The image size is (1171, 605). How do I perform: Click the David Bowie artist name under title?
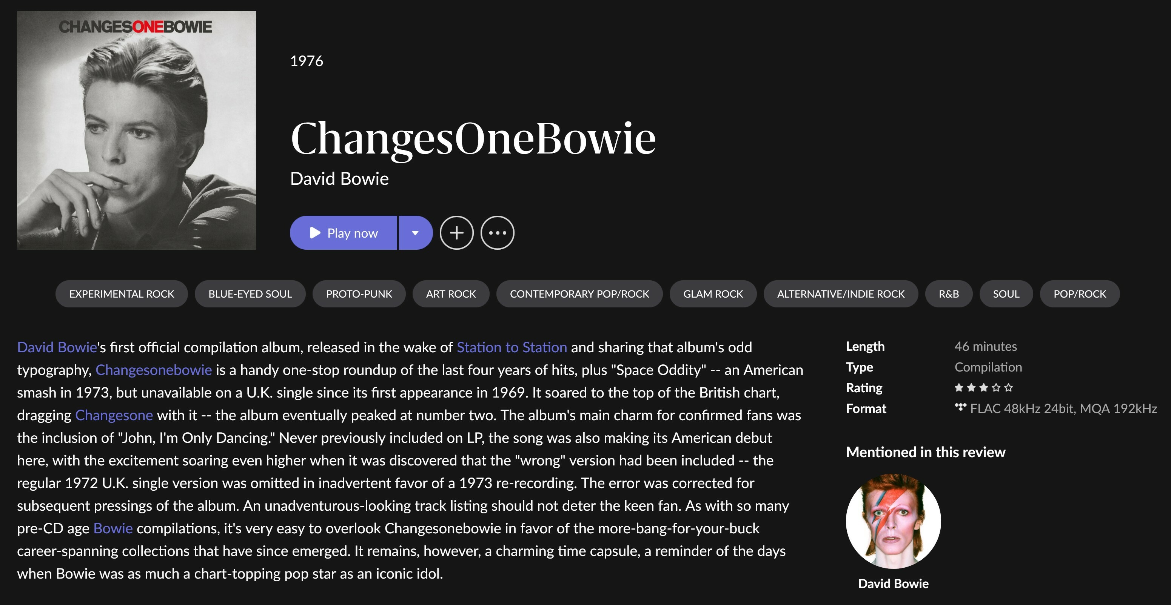[x=340, y=178]
